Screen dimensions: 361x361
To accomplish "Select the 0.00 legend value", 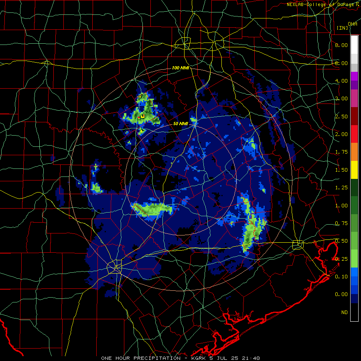I will [x=341, y=294].
